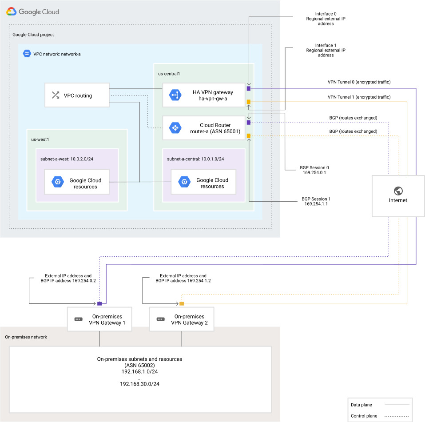Click the VPC network: network-a label
Image resolution: width=425 pixels, height=422 pixels.
tap(57, 54)
